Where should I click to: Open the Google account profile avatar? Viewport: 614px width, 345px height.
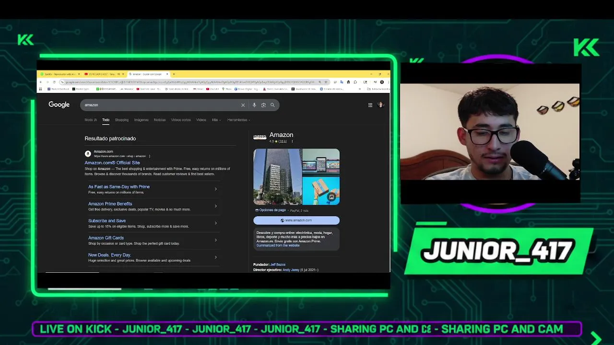pos(381,105)
